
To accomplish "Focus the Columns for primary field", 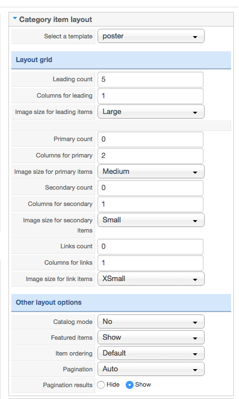I will pyautogui.click(x=151, y=155).
